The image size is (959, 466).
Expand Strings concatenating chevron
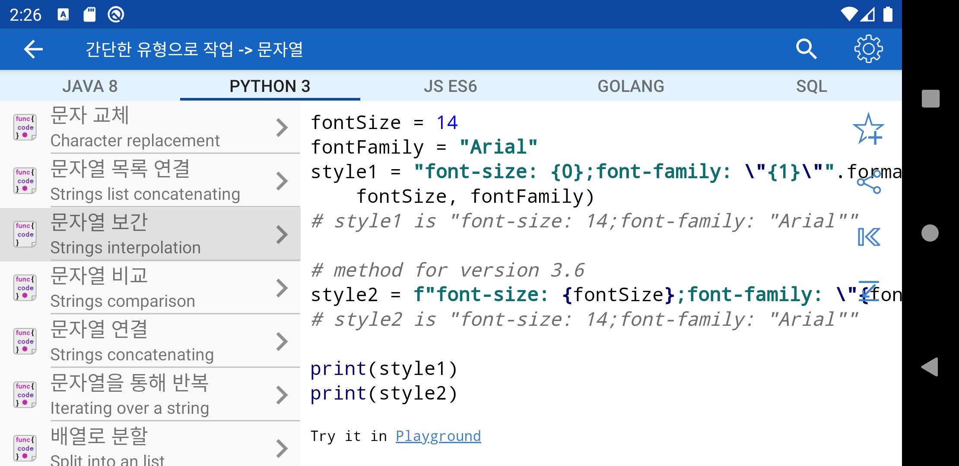(x=282, y=342)
